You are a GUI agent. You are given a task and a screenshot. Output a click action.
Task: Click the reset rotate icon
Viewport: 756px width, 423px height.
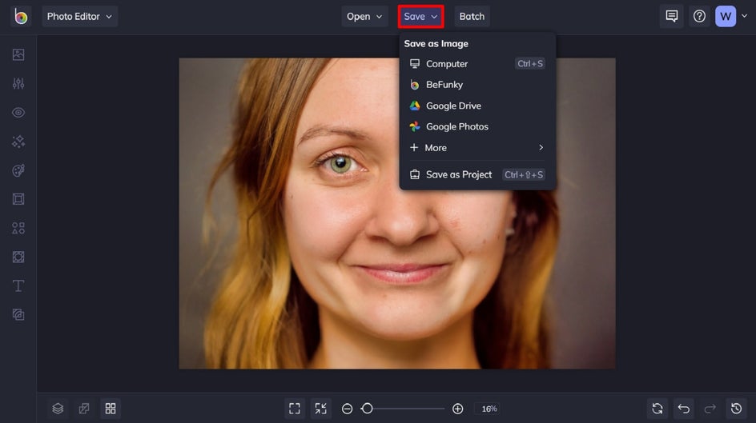point(657,409)
